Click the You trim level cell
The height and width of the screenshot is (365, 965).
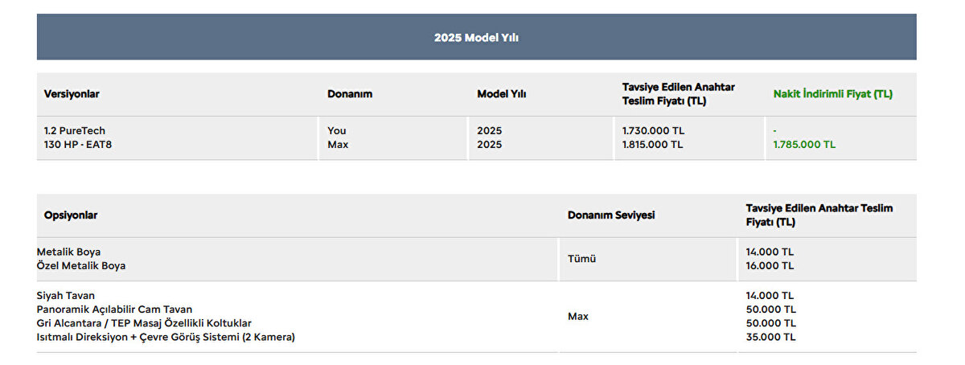pos(336,130)
